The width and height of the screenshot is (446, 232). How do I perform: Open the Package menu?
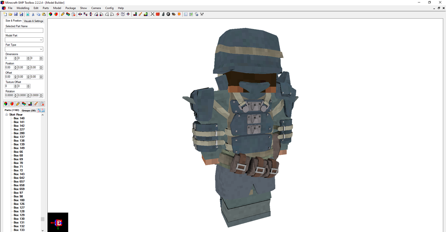tap(70, 8)
